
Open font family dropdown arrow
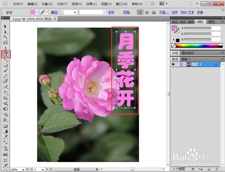(105, 12)
